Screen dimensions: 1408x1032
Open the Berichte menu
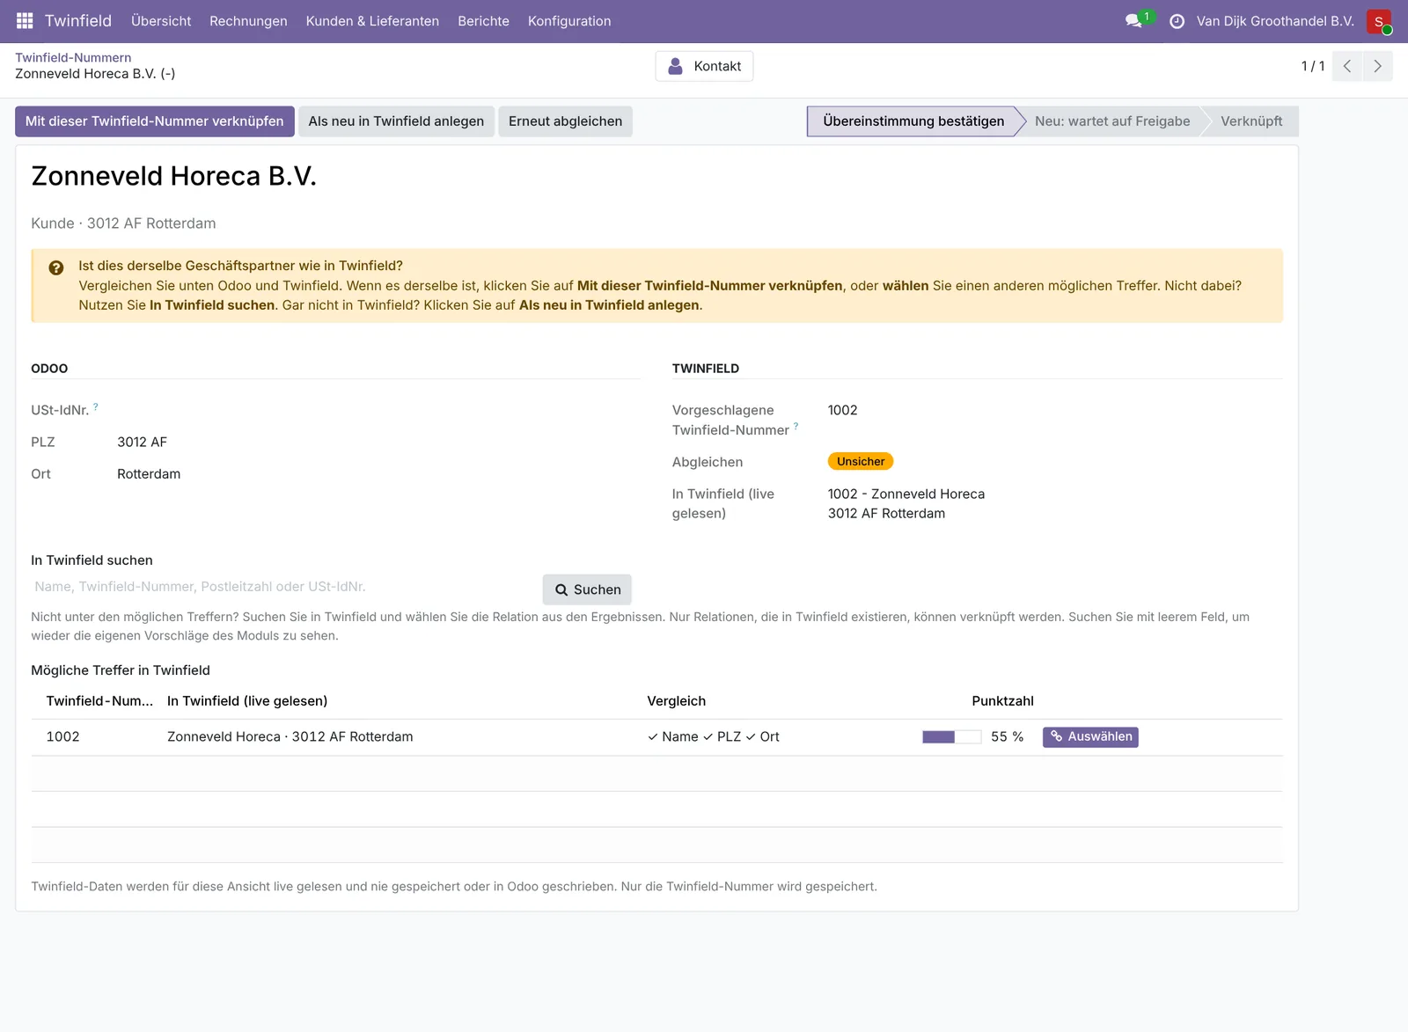point(483,21)
